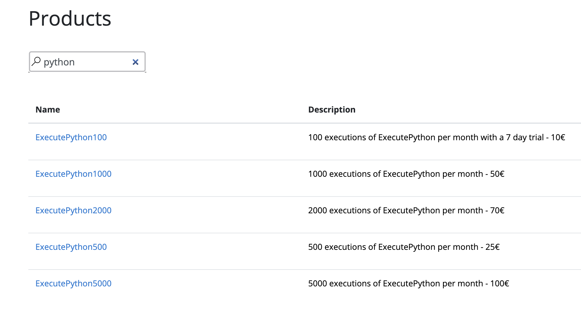Click the Description column header
581x317 pixels.
331,109
